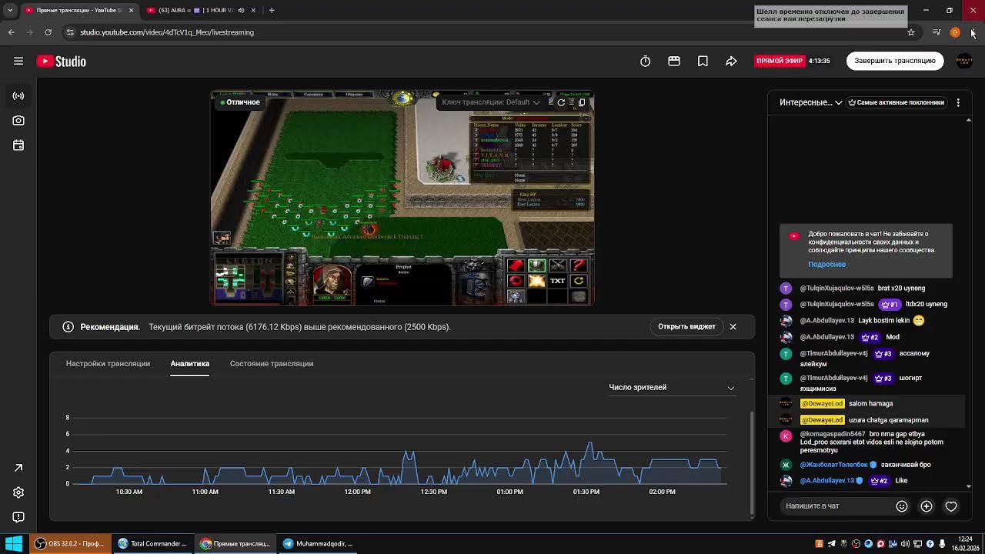Bookmark this page with the star icon
The height and width of the screenshot is (554, 985).
point(911,32)
